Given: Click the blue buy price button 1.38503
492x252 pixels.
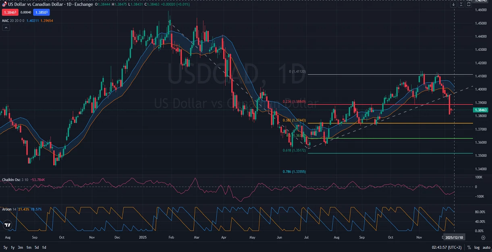Looking at the screenshot, I should pos(41,12).
